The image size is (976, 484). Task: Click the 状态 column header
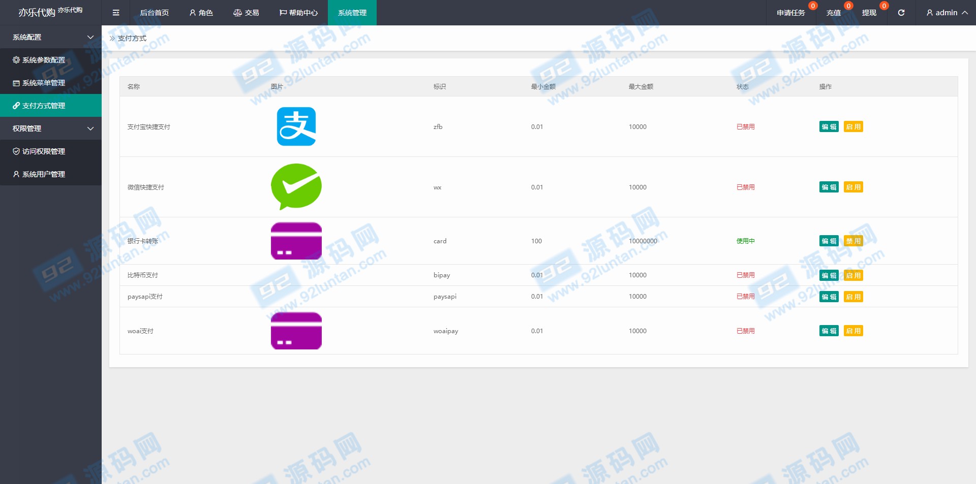point(743,86)
